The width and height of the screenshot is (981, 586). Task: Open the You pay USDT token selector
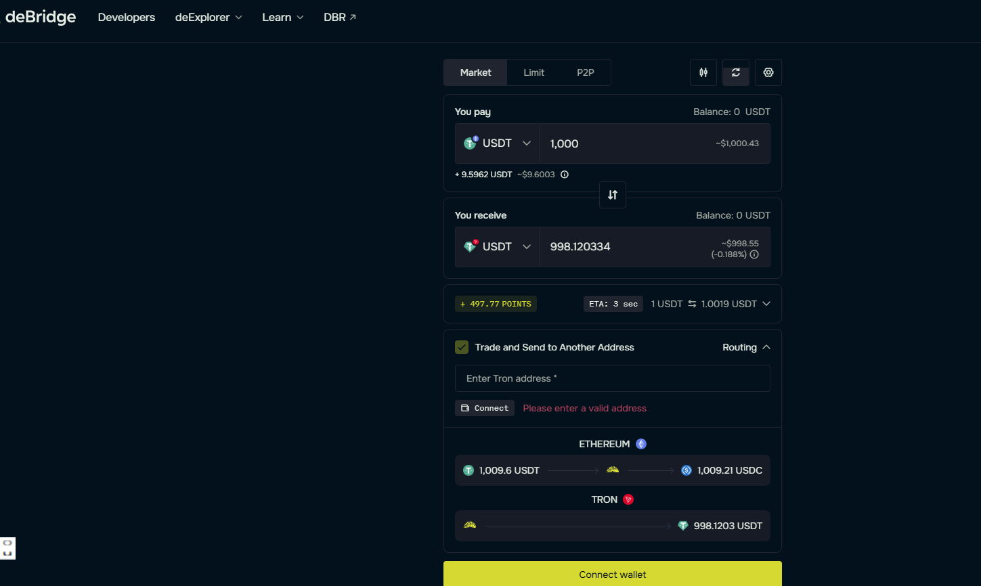click(x=497, y=143)
